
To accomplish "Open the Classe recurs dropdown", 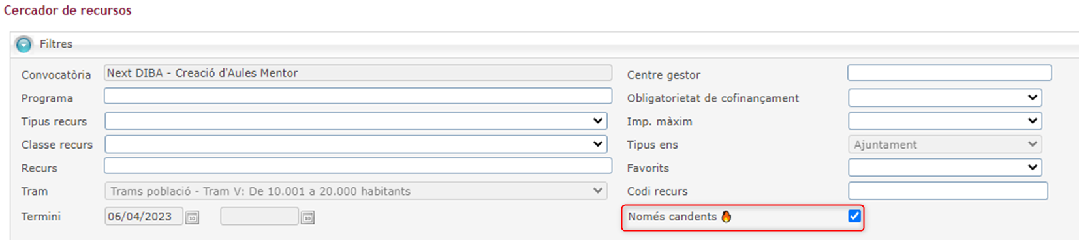I will (356, 144).
